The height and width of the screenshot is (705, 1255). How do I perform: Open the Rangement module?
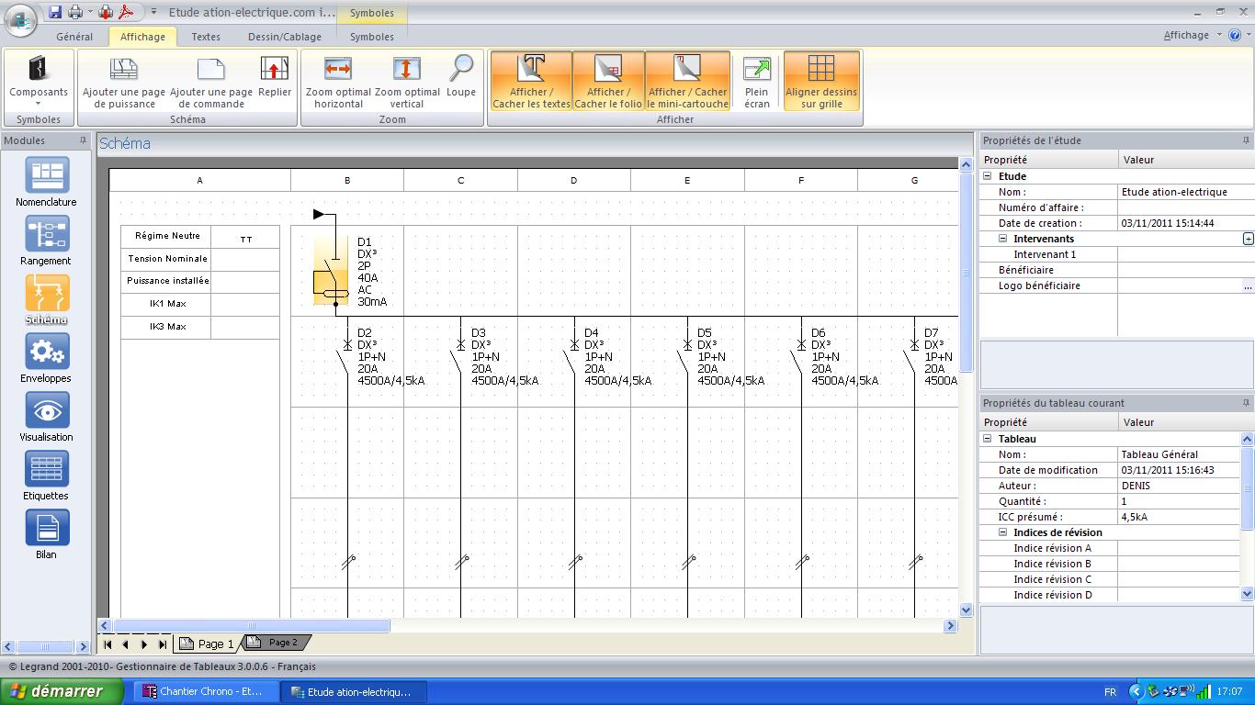[46, 240]
